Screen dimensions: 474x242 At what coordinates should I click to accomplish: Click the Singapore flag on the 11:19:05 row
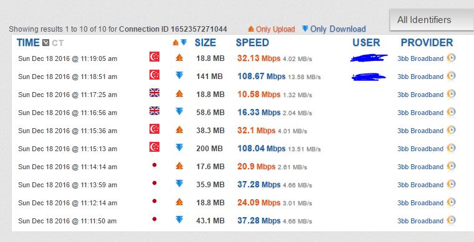point(154,57)
